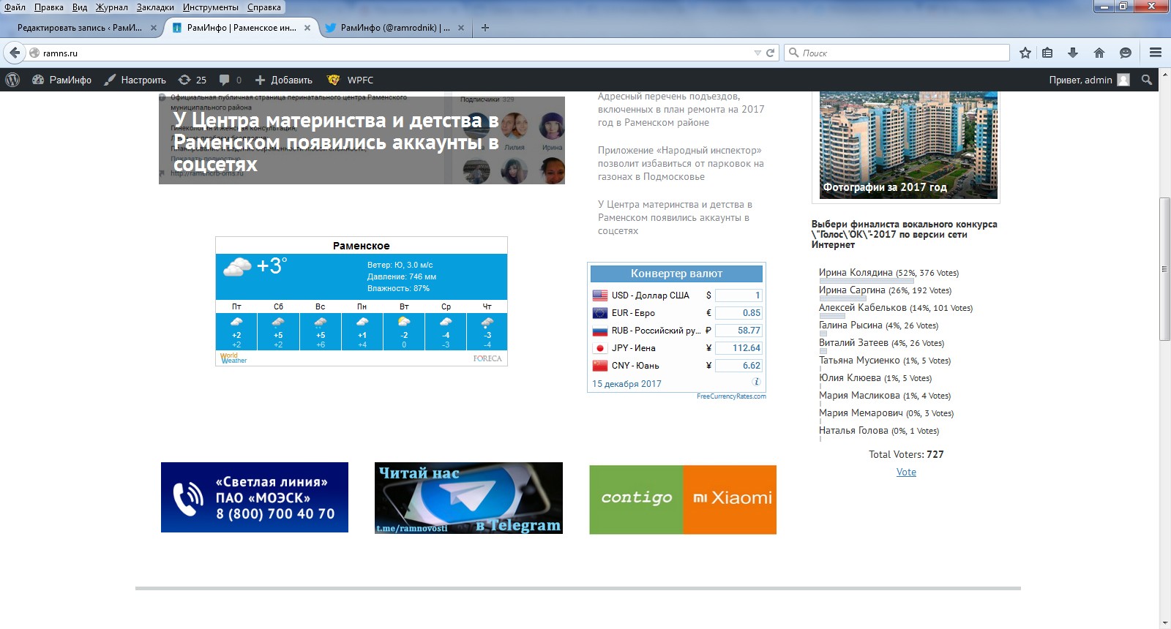Open the Firefox hamburger menu
1171x629 pixels.
tap(1156, 53)
